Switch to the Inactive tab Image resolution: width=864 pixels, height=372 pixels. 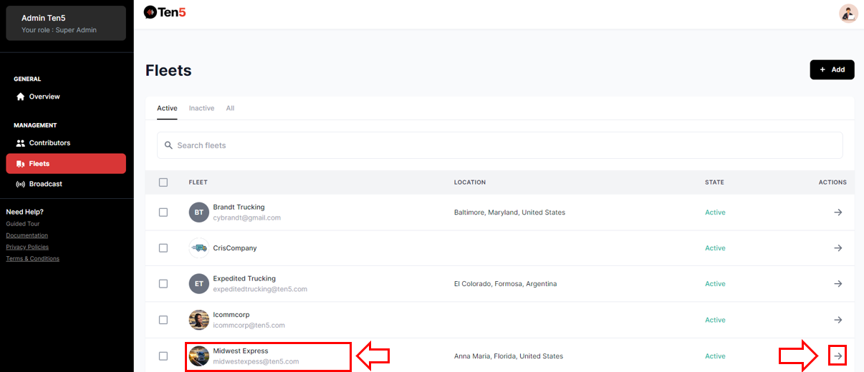tap(201, 108)
